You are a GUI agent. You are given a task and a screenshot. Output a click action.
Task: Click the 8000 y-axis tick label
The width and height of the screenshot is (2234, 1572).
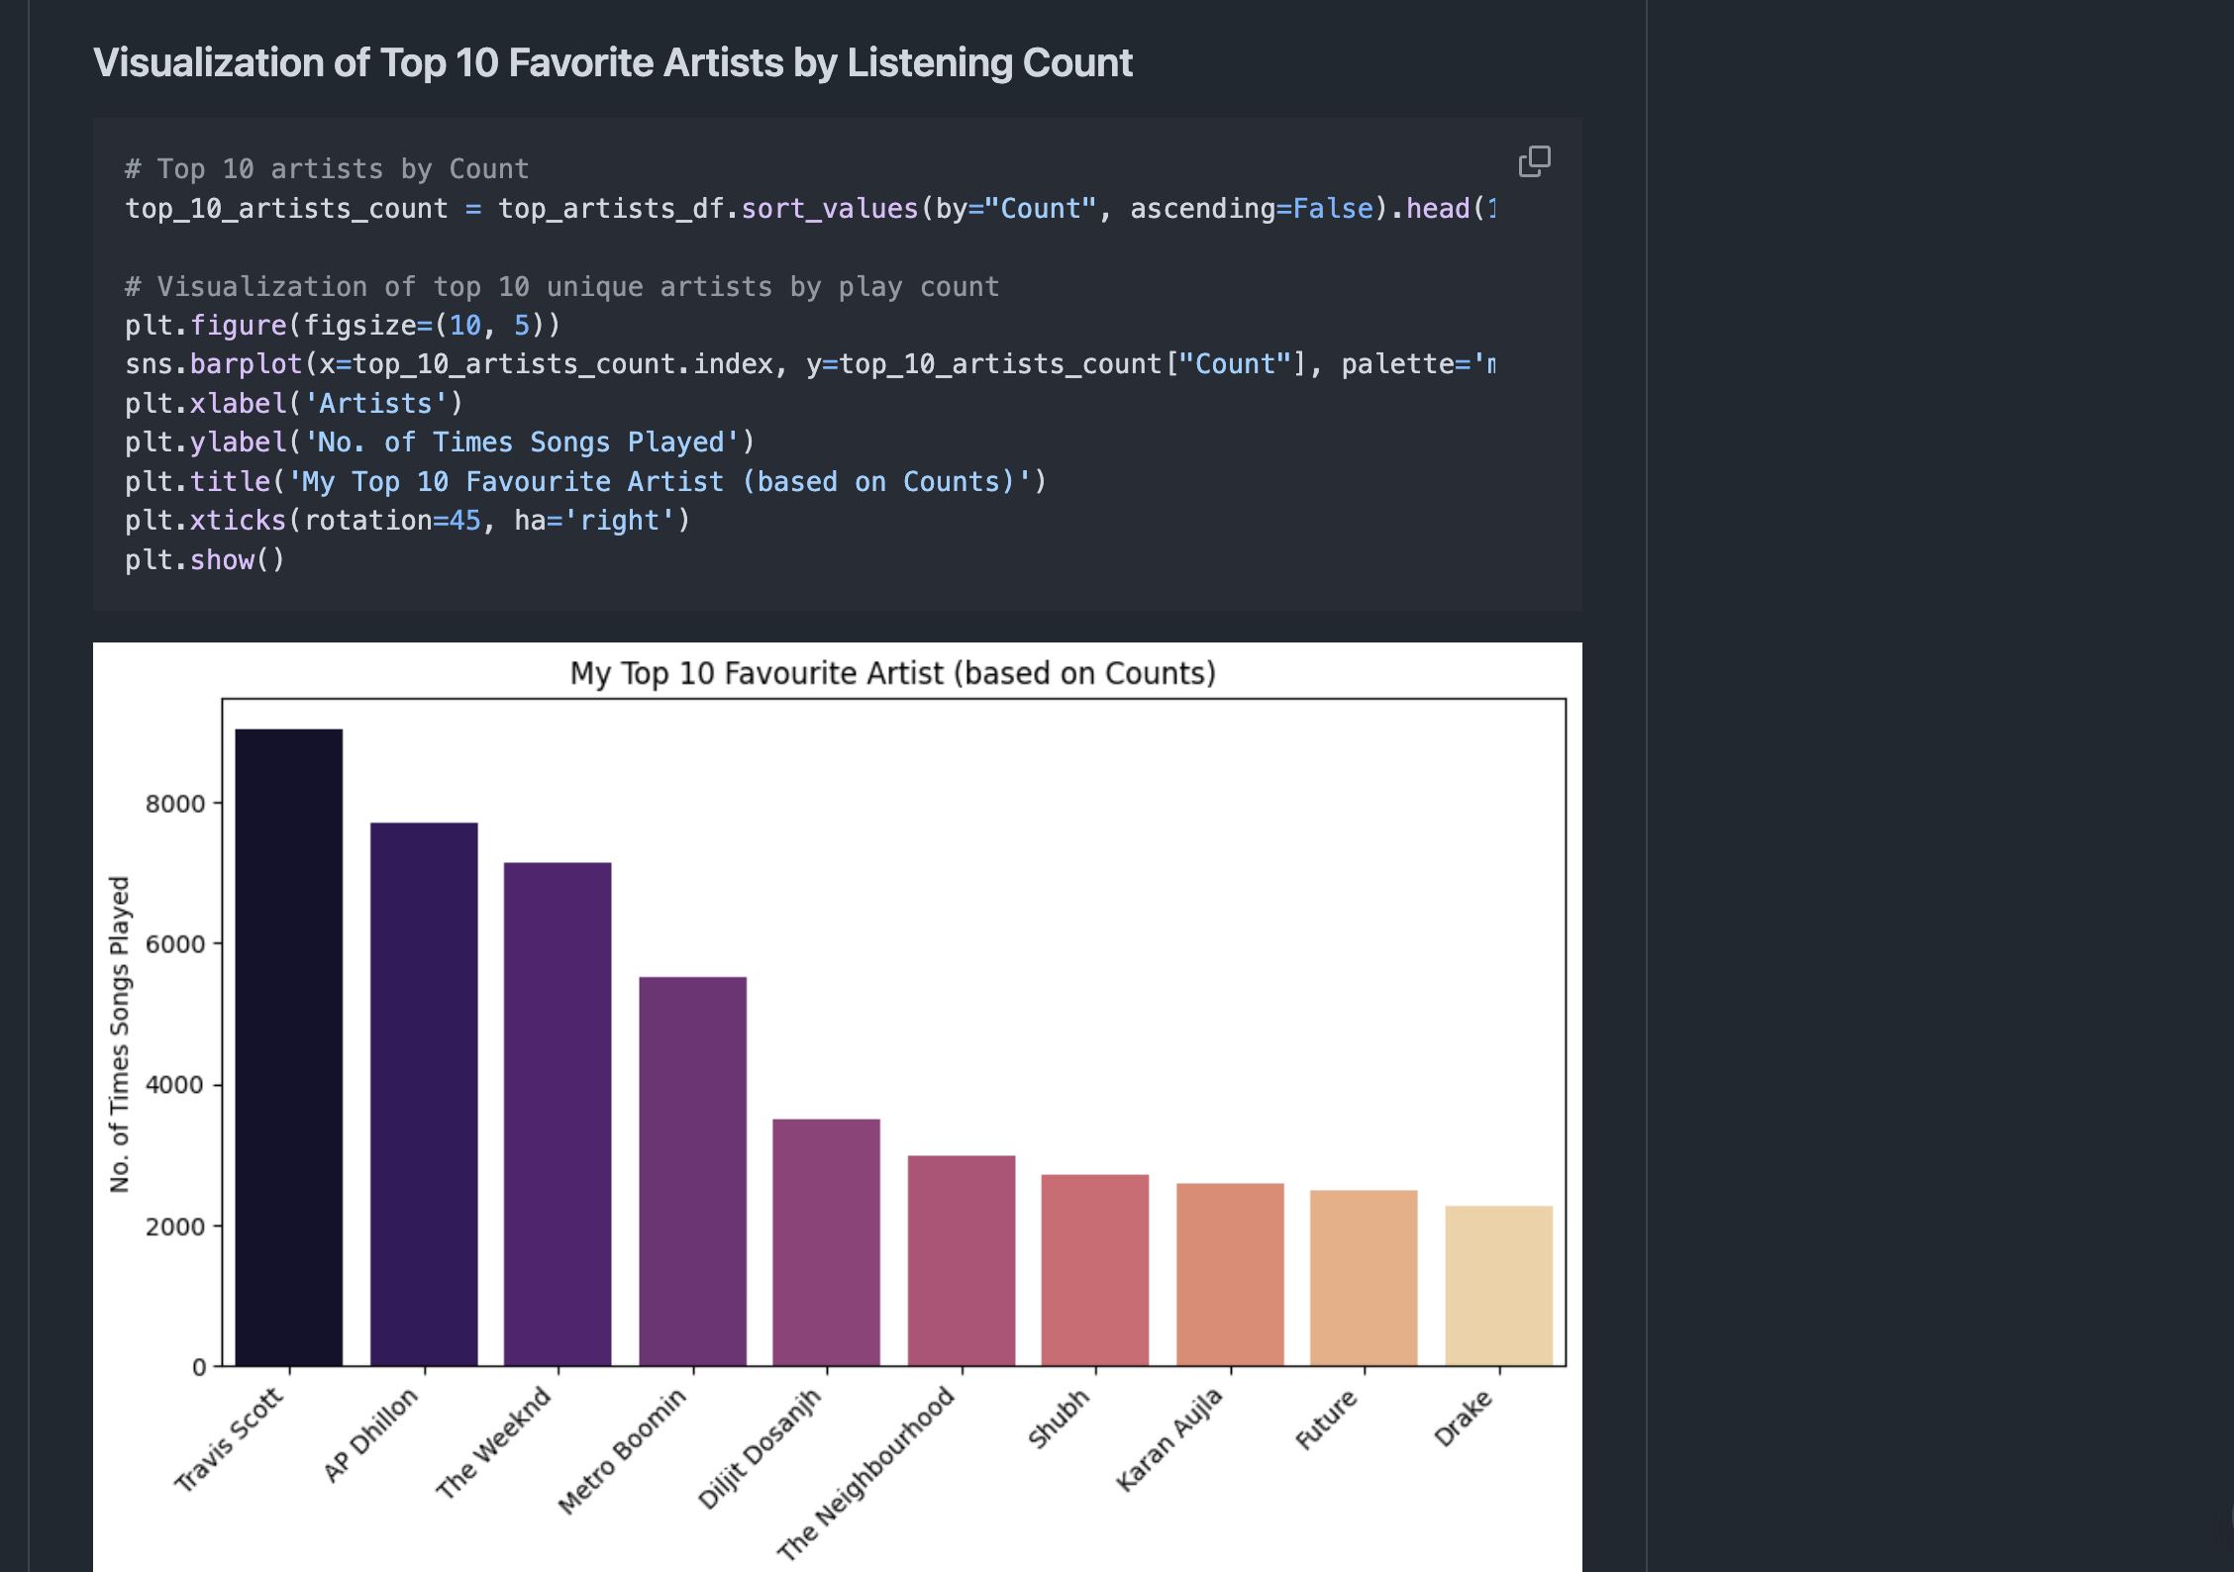[x=175, y=804]
